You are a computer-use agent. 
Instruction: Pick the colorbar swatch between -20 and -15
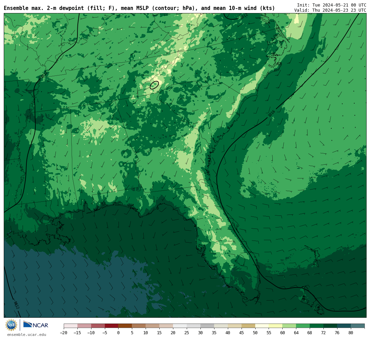71,326
